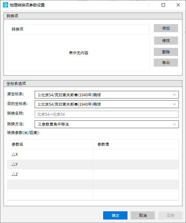Click the 导出 button
Viewport: 186px width, 223px height.
(x=166, y=63)
